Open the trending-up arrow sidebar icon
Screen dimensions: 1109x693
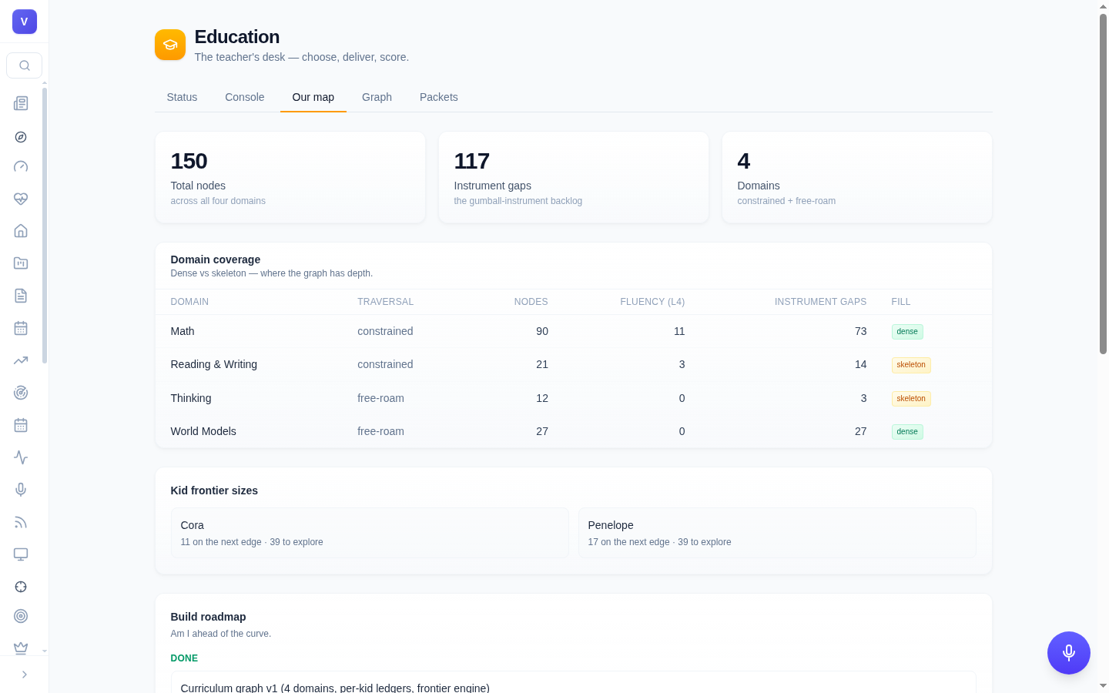[21, 360]
